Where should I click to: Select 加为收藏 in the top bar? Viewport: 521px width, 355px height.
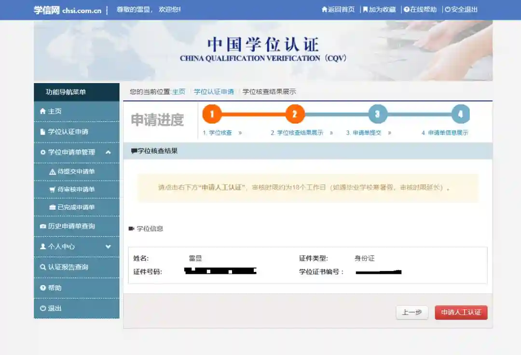pos(379,9)
